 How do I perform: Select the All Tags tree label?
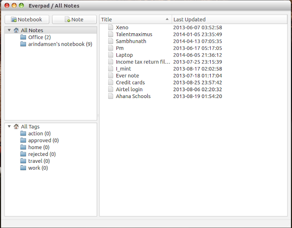tap(30, 127)
